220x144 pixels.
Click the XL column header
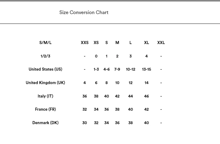point(147,42)
